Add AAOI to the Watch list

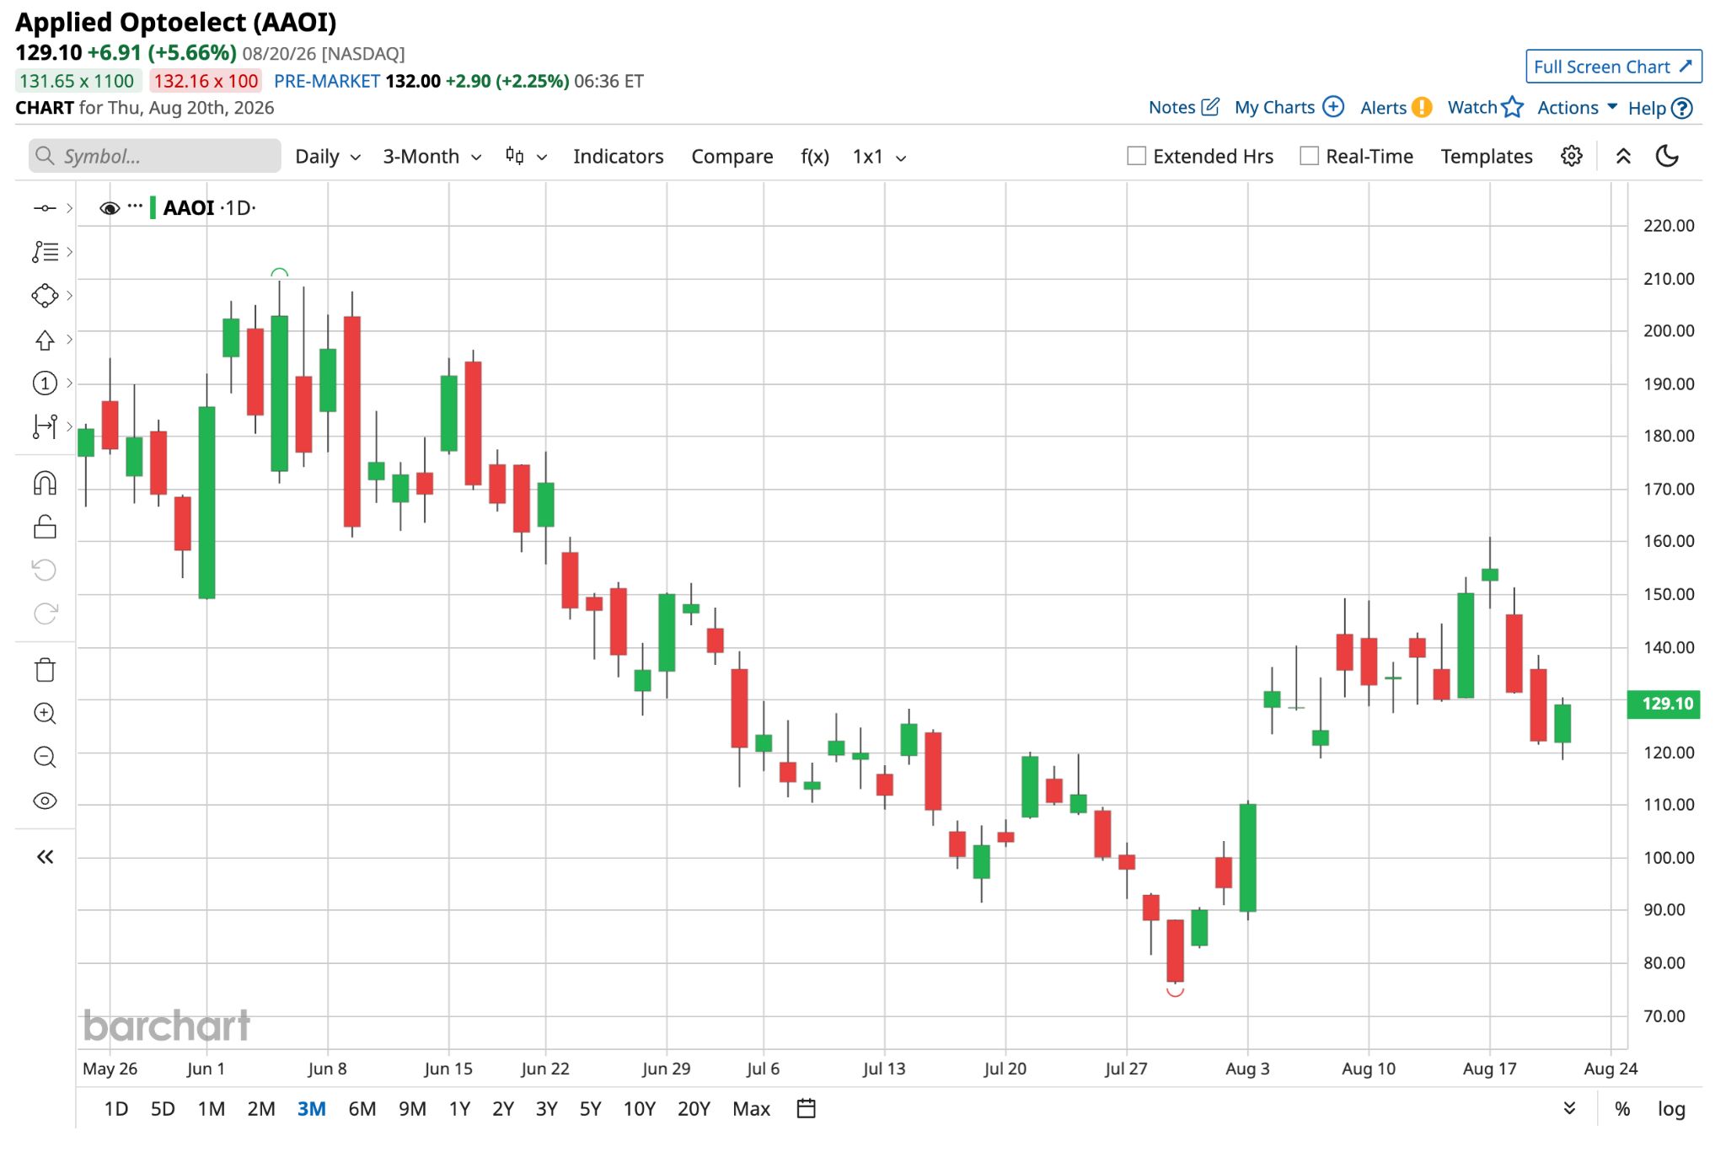click(1485, 108)
